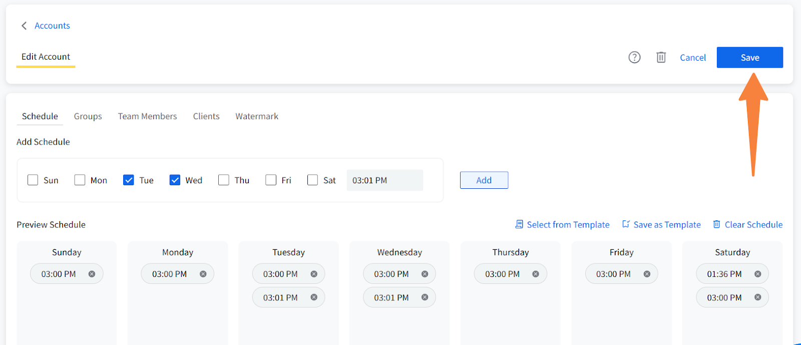Viewport: 801px width, 345px height.
Task: Switch to the Groups tab
Action: coord(88,116)
